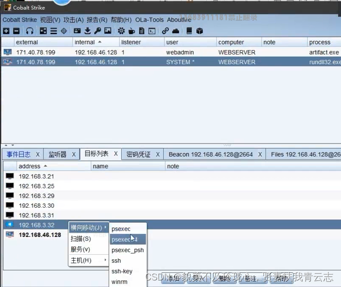
Task: Collapse top pane with split arrow
Action: click(6, 145)
